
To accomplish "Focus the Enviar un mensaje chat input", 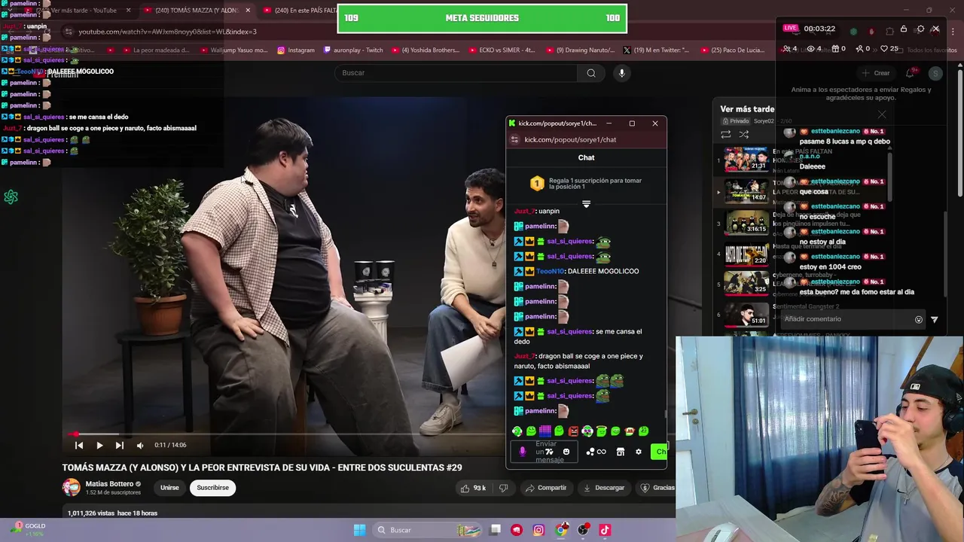I will [x=546, y=452].
